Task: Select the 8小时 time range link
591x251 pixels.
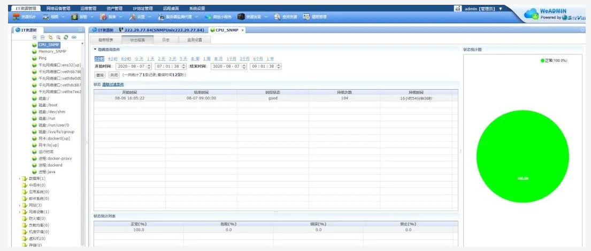Action: (126, 59)
